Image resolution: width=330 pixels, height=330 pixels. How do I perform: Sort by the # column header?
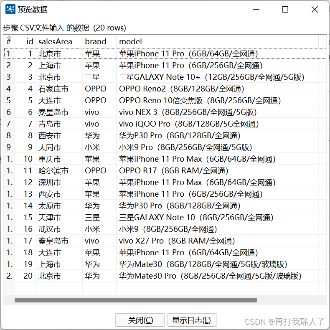9,41
